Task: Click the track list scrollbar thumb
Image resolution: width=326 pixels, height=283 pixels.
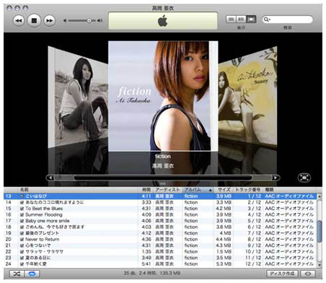Action: click(320, 231)
